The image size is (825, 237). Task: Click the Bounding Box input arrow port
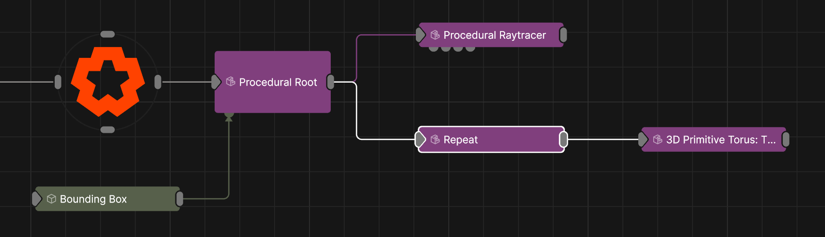pos(37,199)
